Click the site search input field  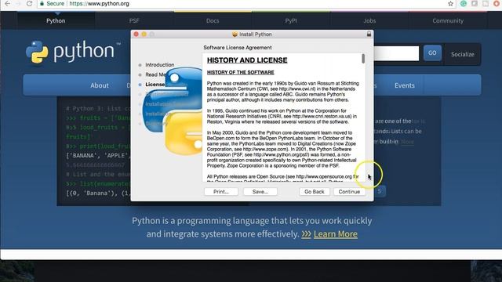(x=396, y=53)
